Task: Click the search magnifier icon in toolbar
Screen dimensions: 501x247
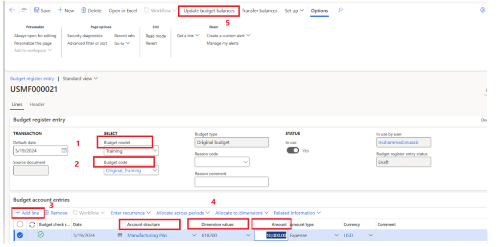Action: pos(340,10)
